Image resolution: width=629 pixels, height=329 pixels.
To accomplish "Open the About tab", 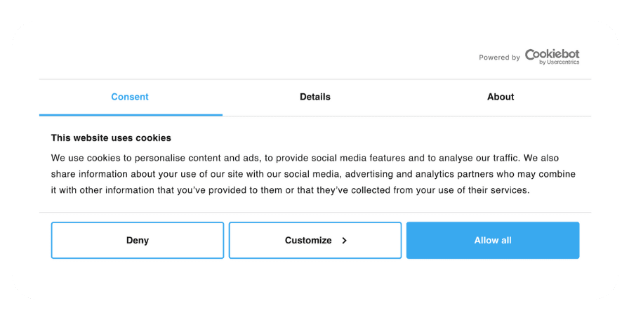I will pyautogui.click(x=501, y=97).
